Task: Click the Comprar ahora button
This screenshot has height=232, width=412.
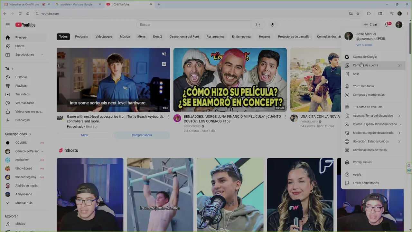Action: click(x=142, y=135)
